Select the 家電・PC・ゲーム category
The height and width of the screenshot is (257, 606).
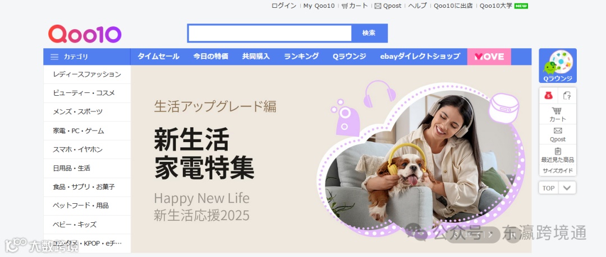point(87,131)
